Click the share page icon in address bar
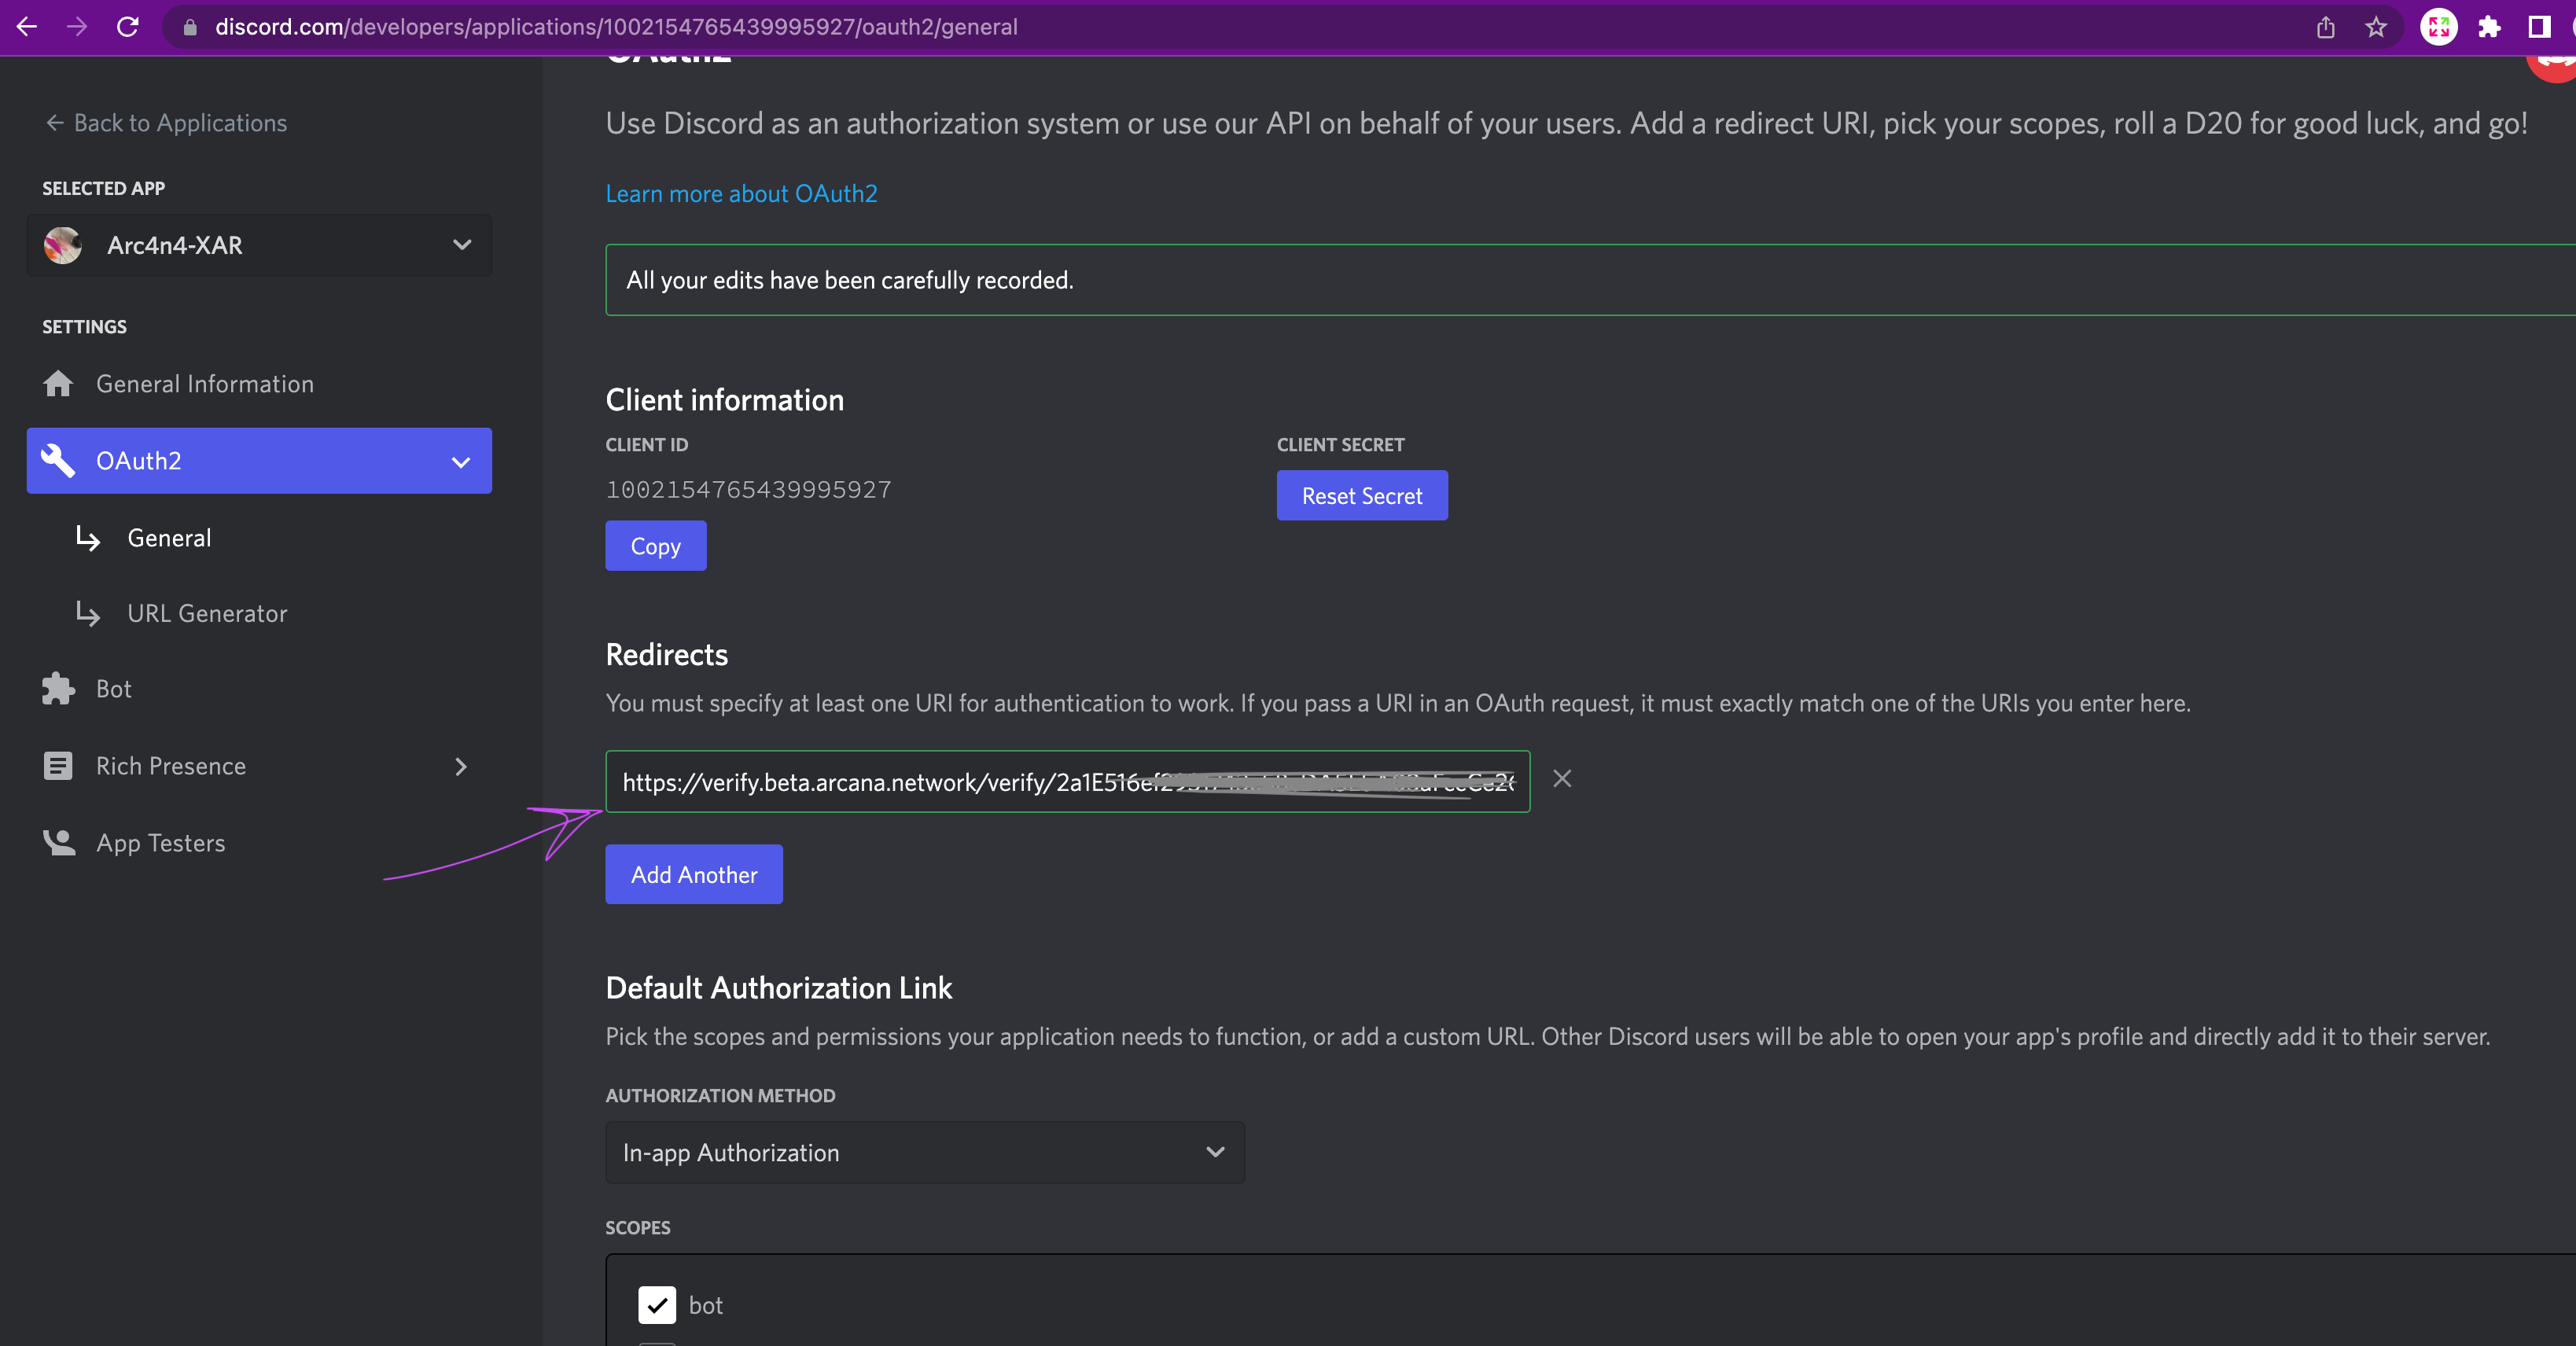2576x1346 pixels. coord(2326,27)
